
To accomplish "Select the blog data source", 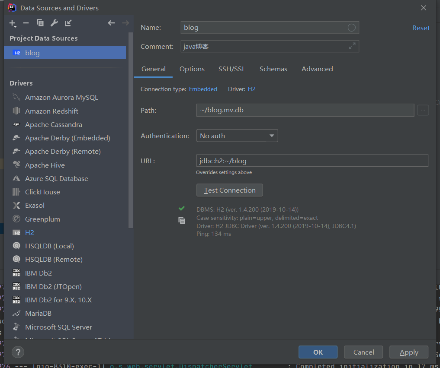I will click(65, 53).
